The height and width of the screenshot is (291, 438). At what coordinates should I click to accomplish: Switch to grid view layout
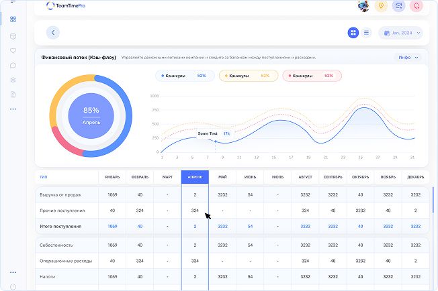tap(353, 32)
